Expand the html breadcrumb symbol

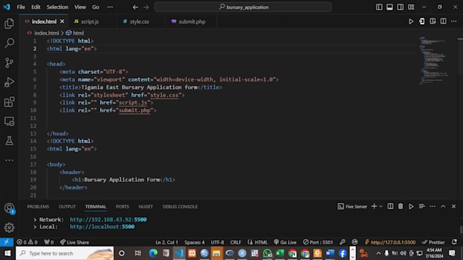[x=75, y=33]
